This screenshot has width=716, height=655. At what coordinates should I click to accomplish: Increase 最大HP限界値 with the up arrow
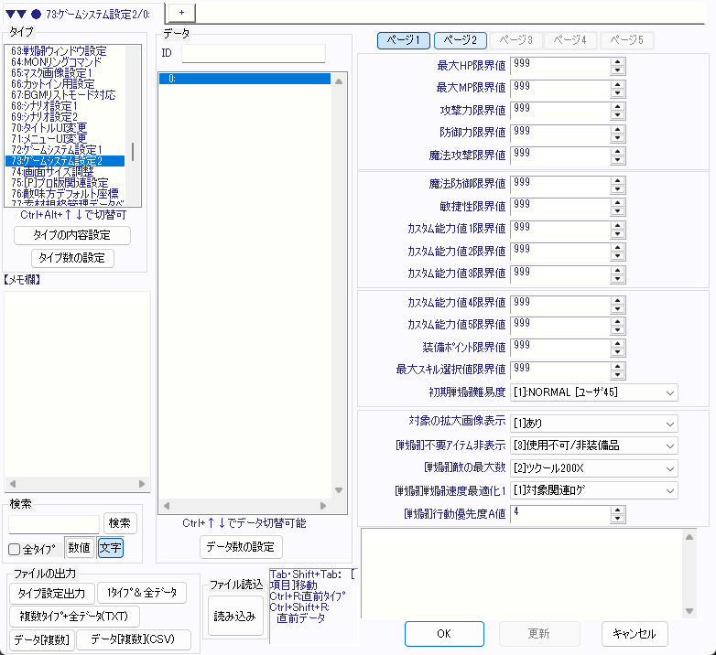617,61
